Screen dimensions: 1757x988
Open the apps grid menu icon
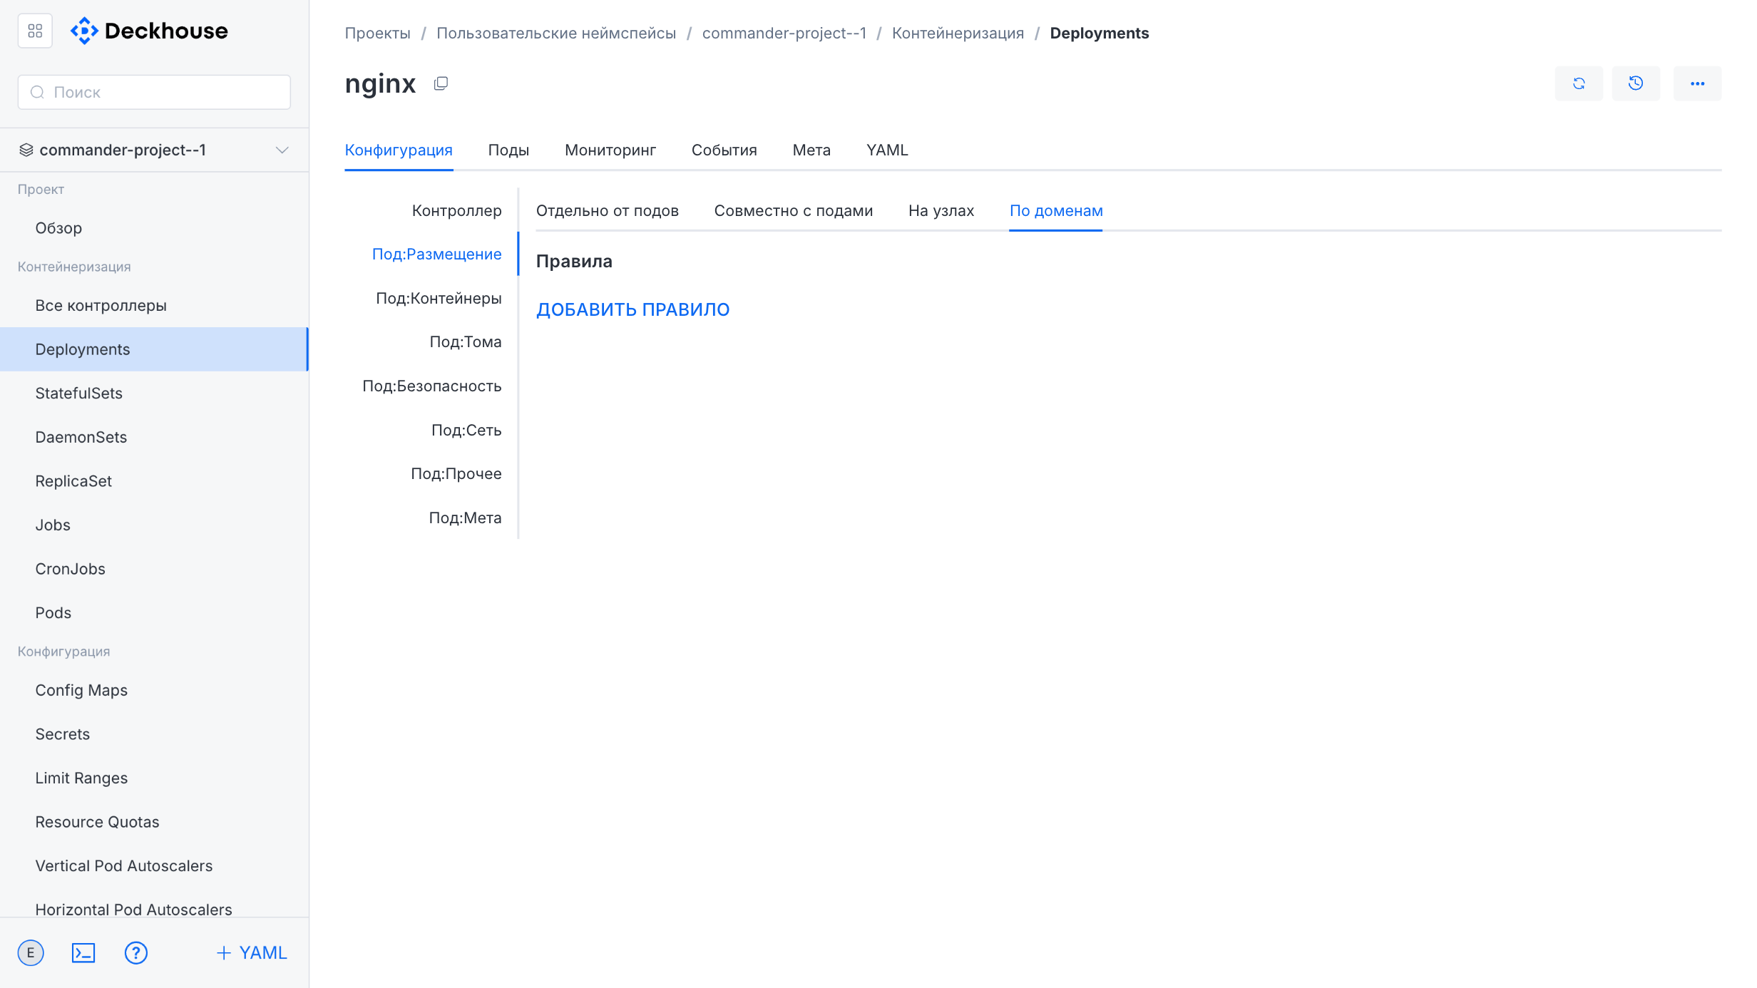(x=35, y=31)
